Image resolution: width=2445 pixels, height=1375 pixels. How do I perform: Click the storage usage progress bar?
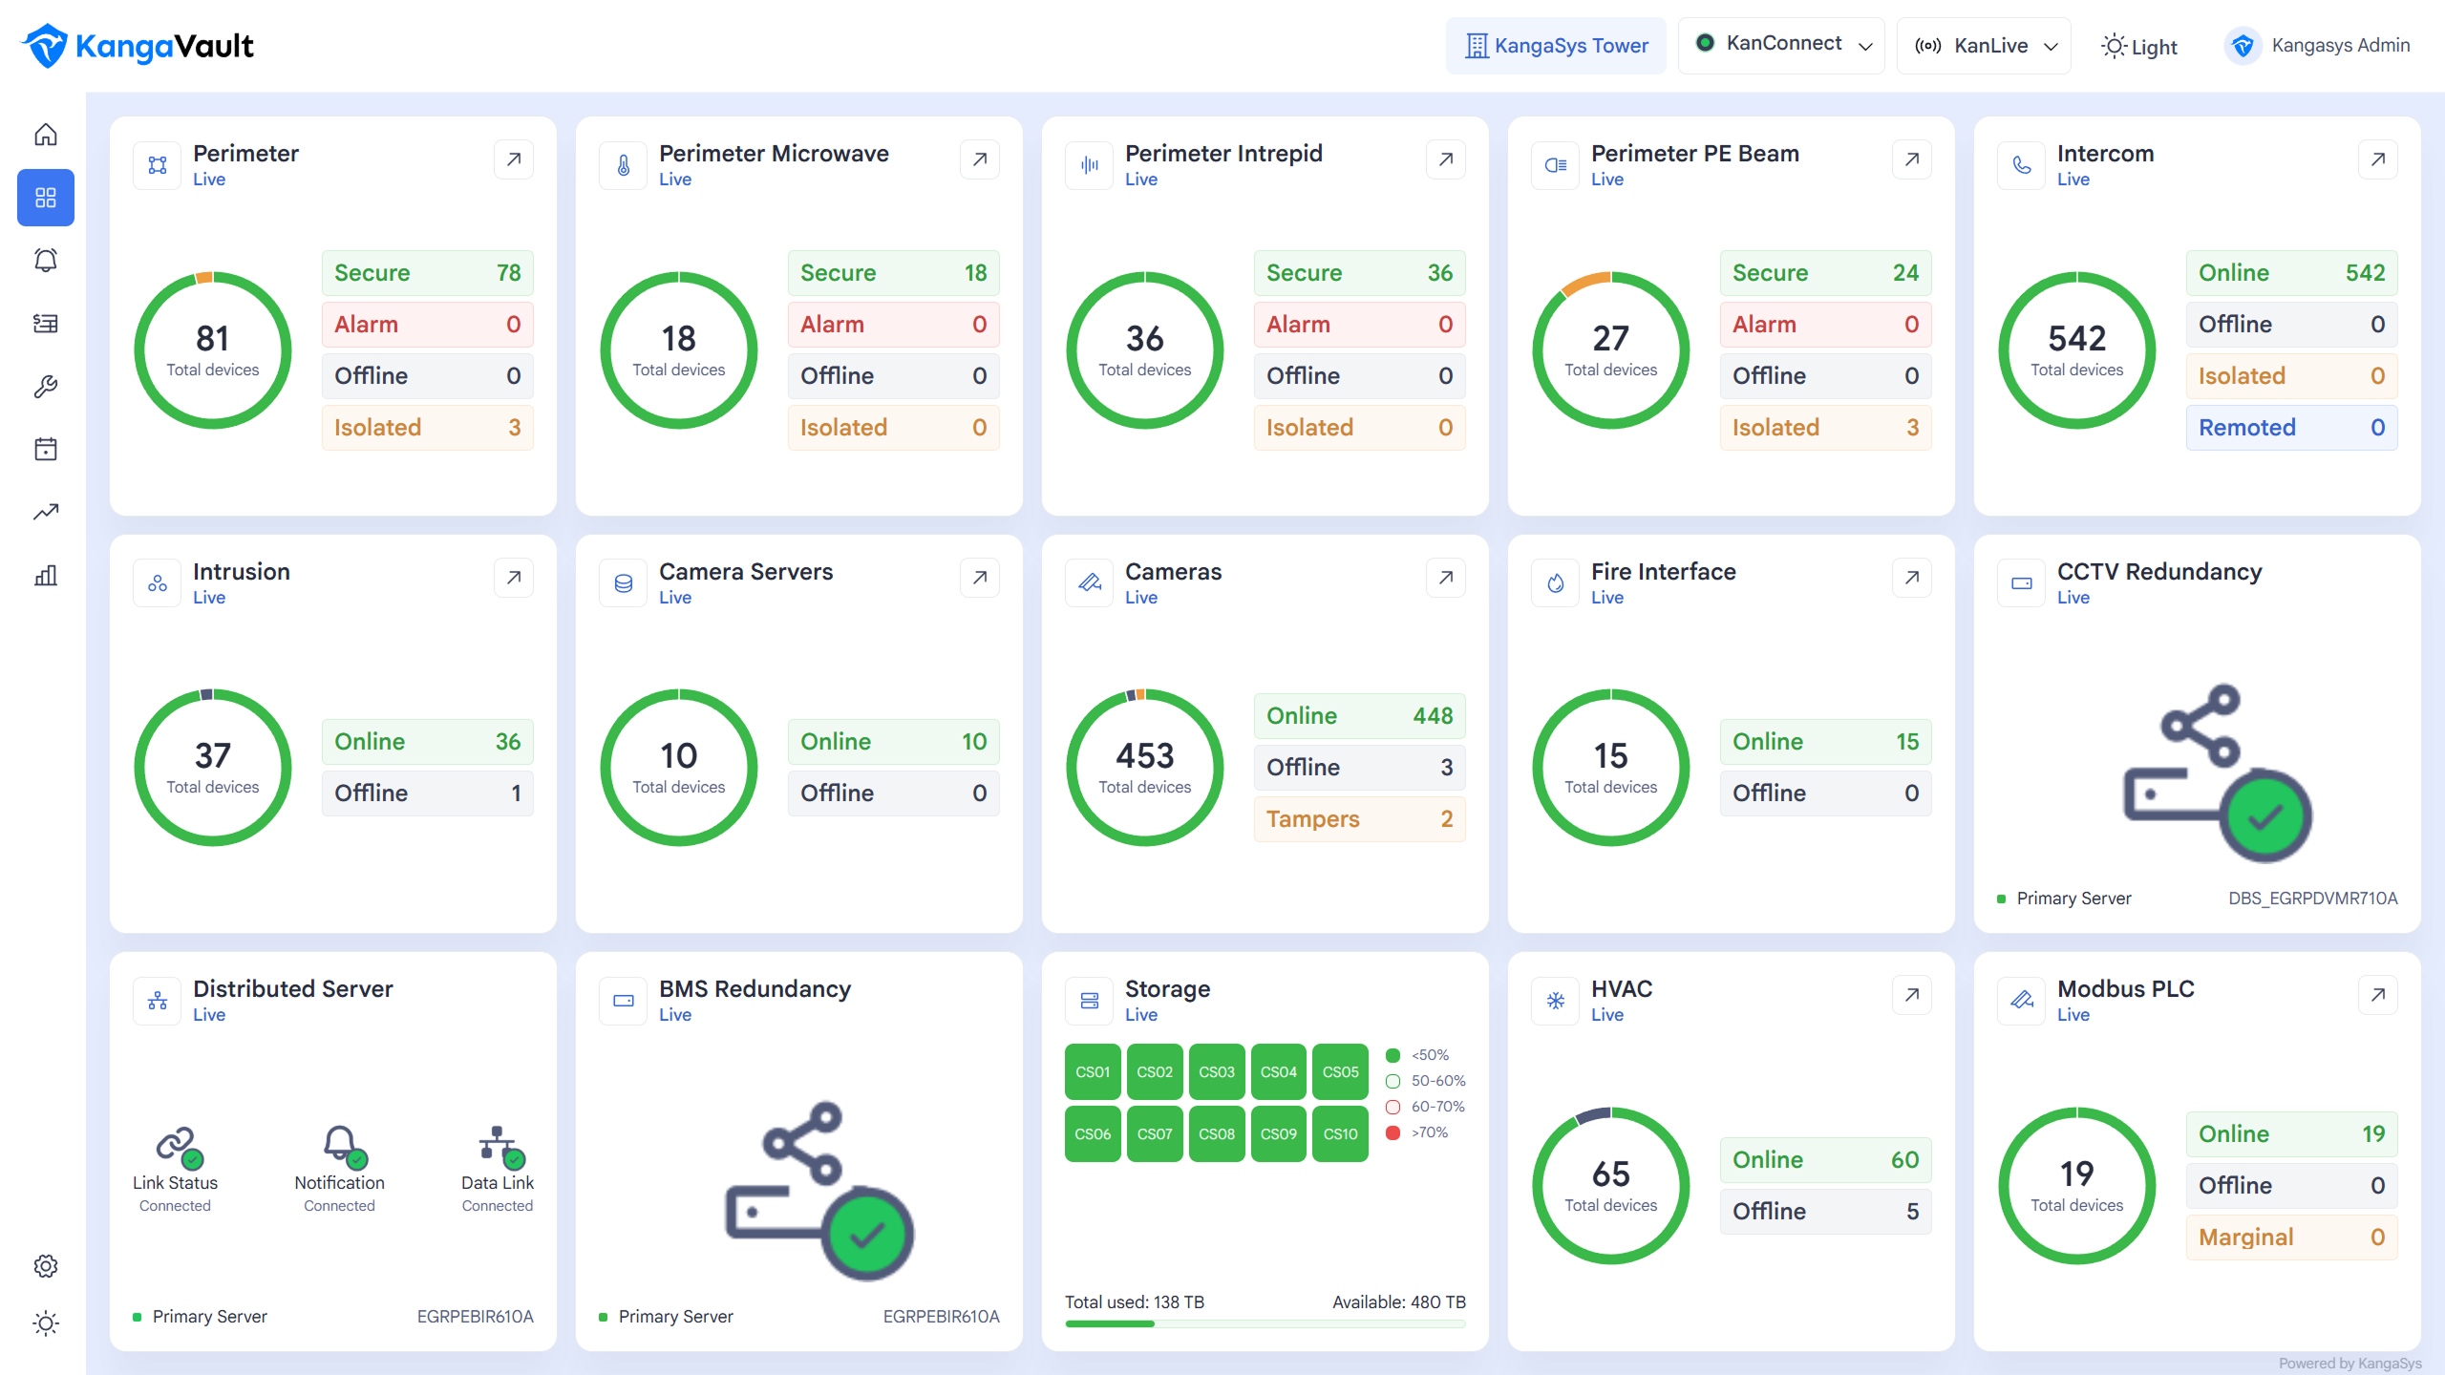coord(1265,1323)
